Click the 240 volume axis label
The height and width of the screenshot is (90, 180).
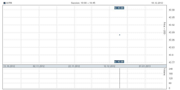click(171, 69)
